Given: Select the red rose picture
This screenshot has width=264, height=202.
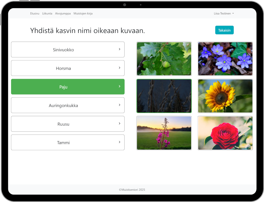Looking at the screenshot, I should tap(225, 133).
